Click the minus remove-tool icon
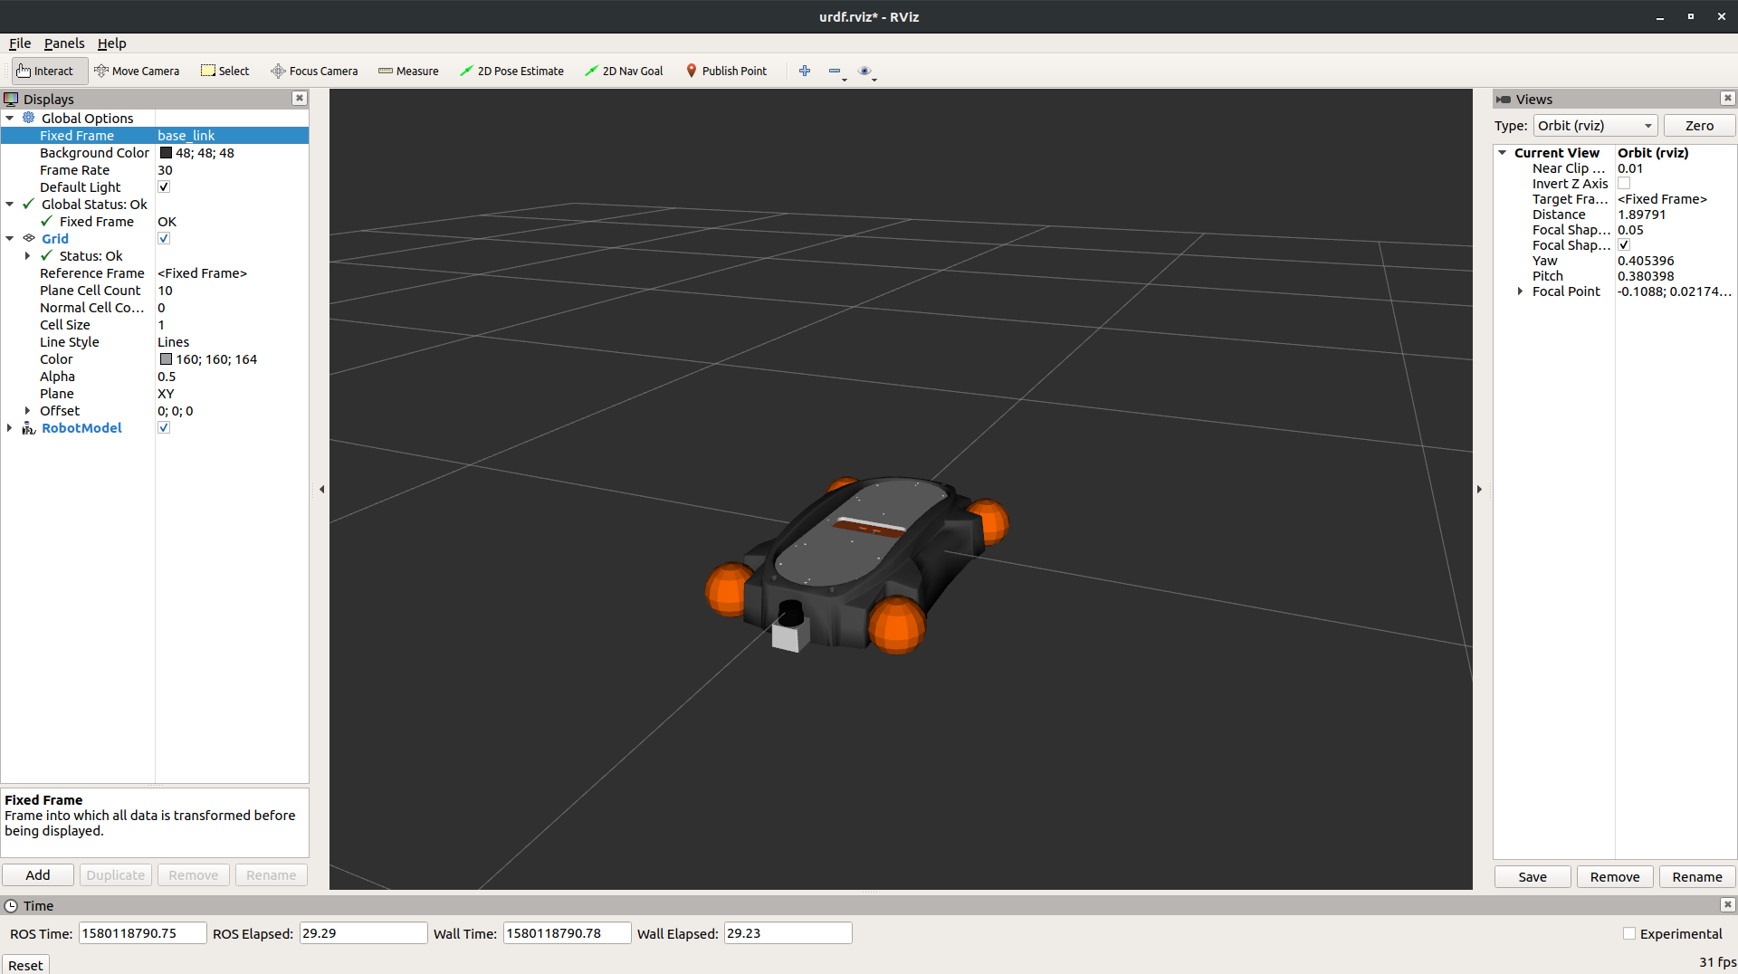 click(x=835, y=71)
